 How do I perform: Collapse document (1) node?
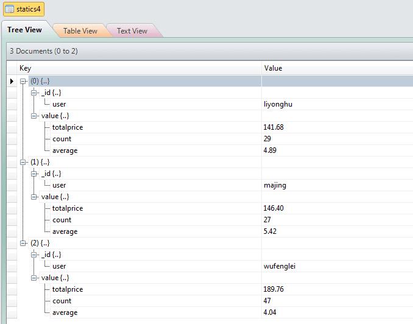tap(23, 162)
